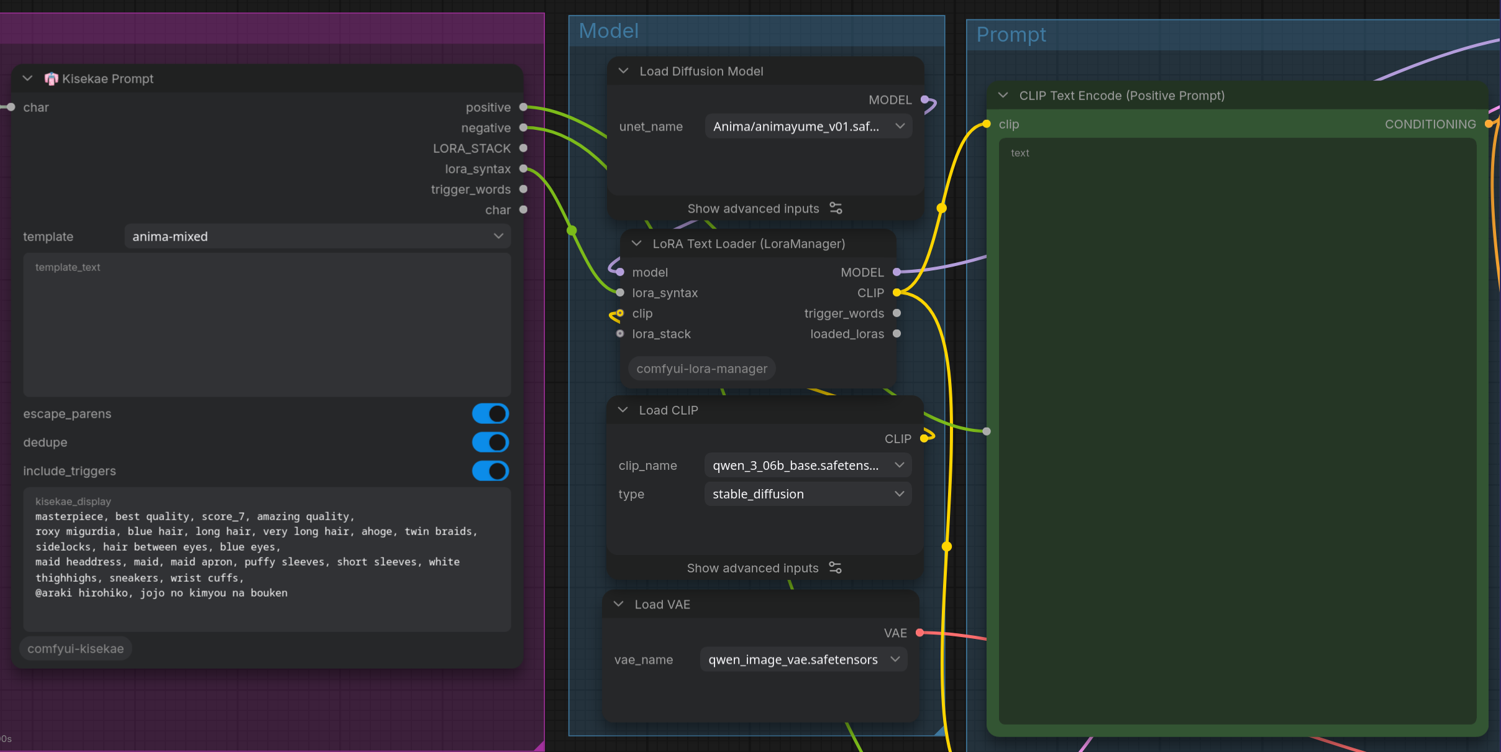Click the comfyui-lora-manager badge
Viewport: 1501px width, 752px height.
tap(701, 369)
